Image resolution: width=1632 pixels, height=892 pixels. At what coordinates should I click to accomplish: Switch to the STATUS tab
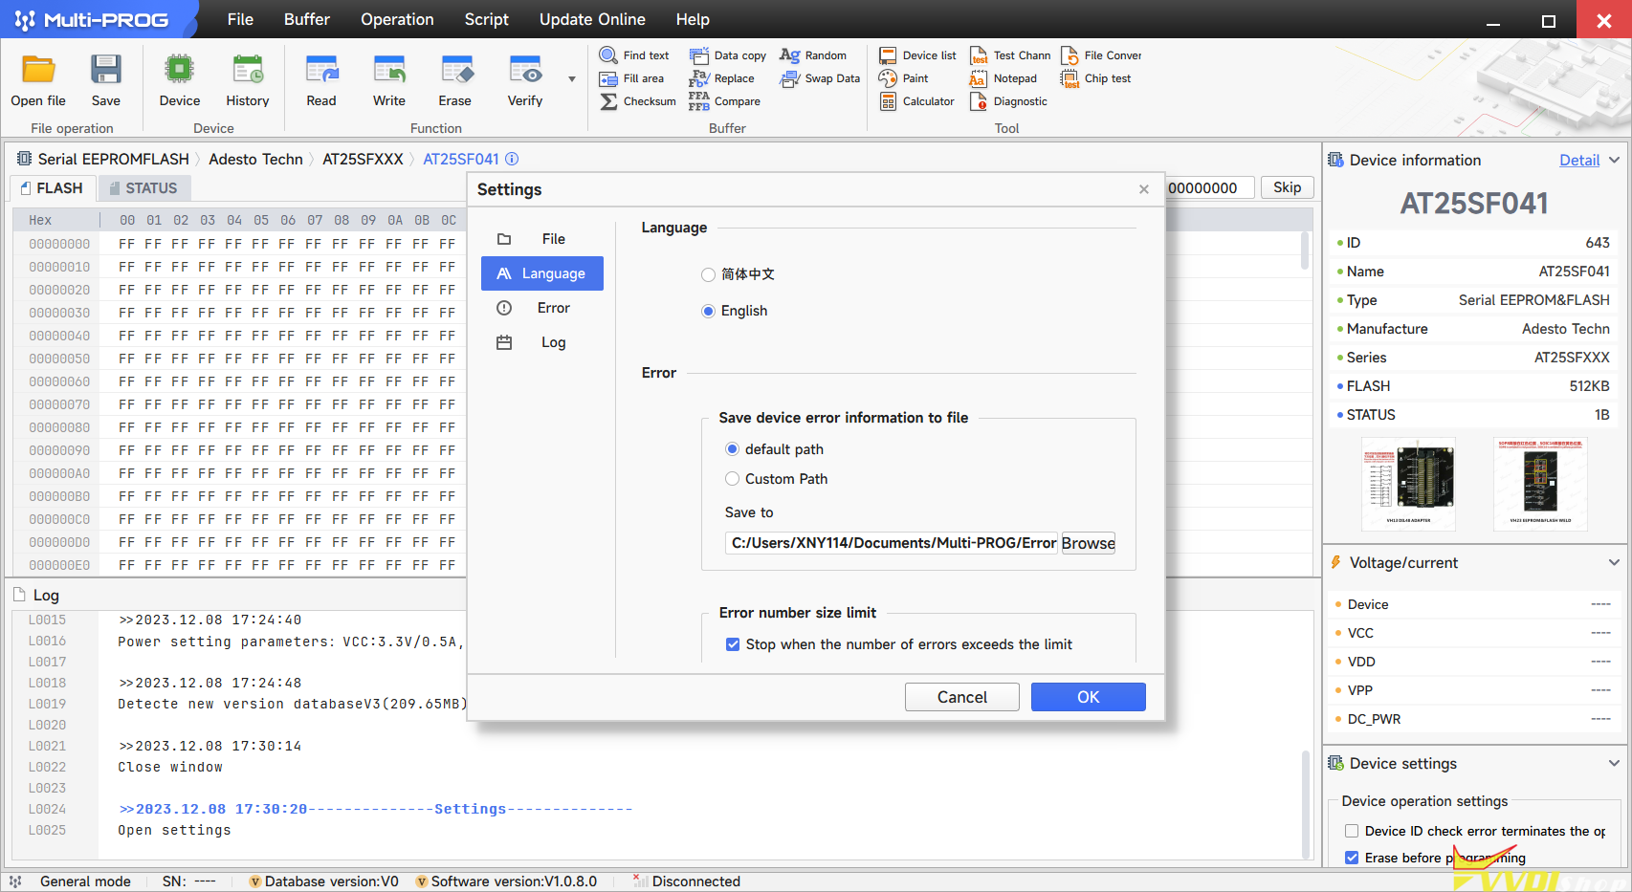point(143,188)
